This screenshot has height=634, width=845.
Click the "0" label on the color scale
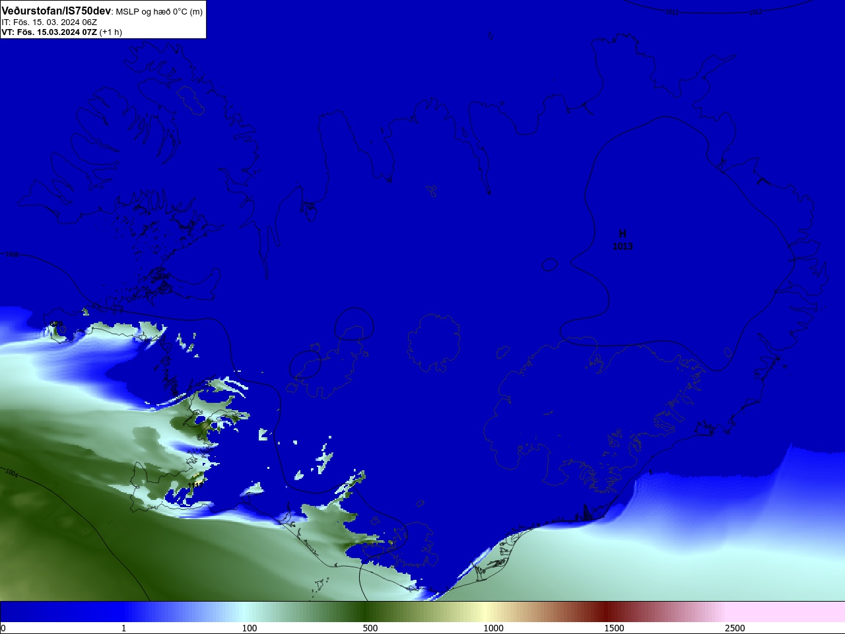(x=3, y=628)
